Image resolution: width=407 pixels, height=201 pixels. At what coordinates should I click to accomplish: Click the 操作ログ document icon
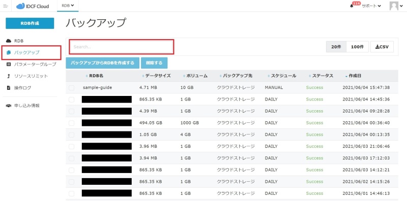[9, 88]
